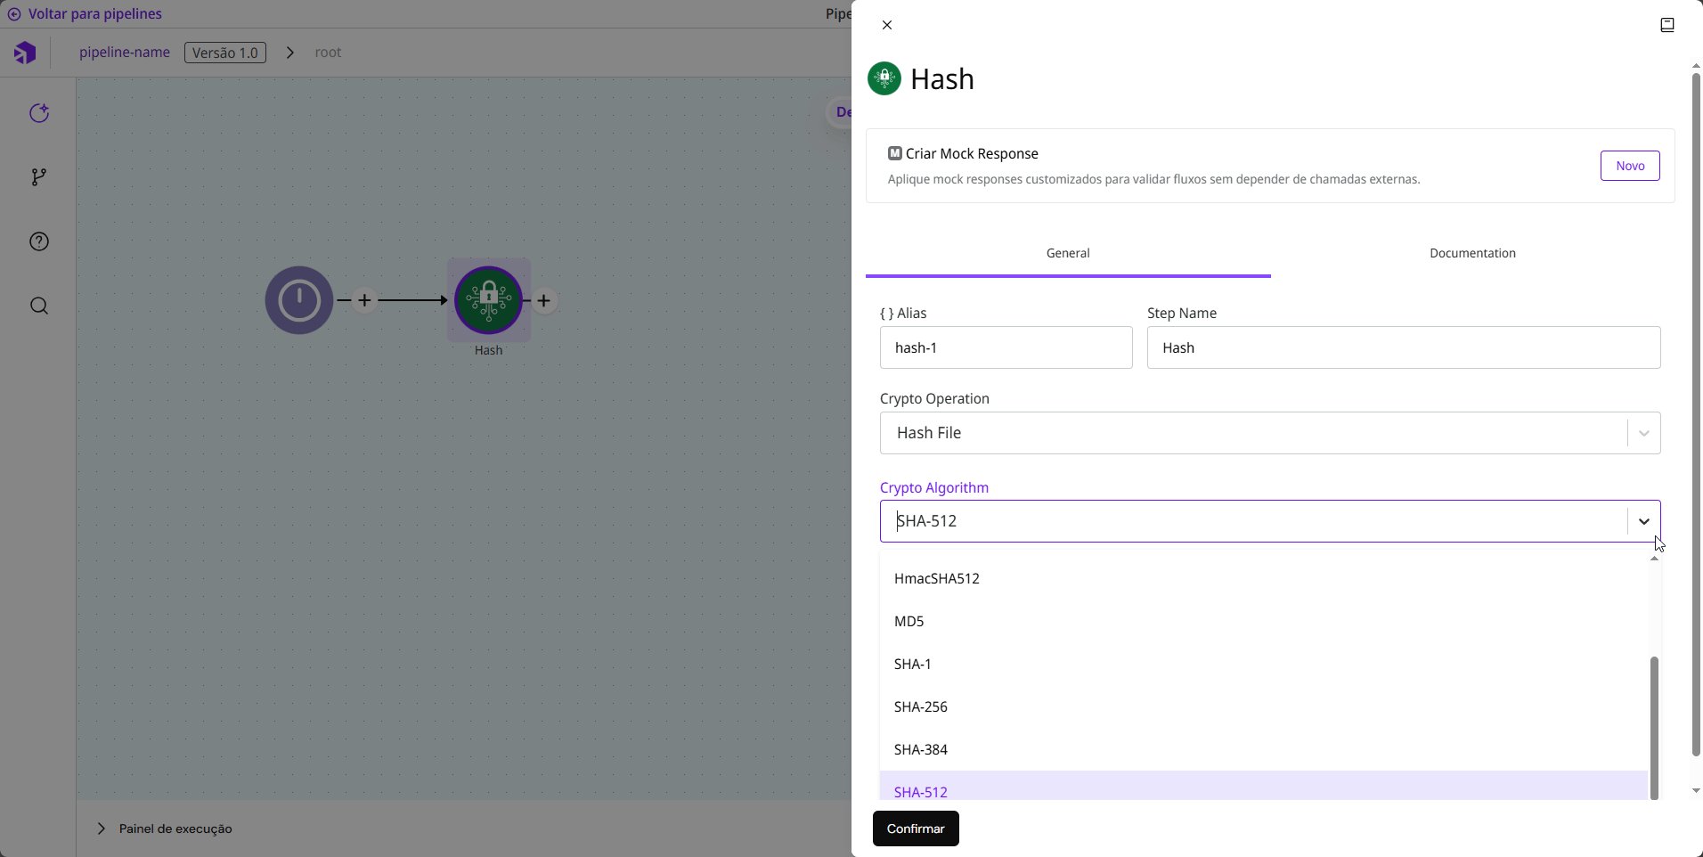Select the timer trigger node
Image resolution: width=1703 pixels, height=857 pixels.
coord(299,300)
